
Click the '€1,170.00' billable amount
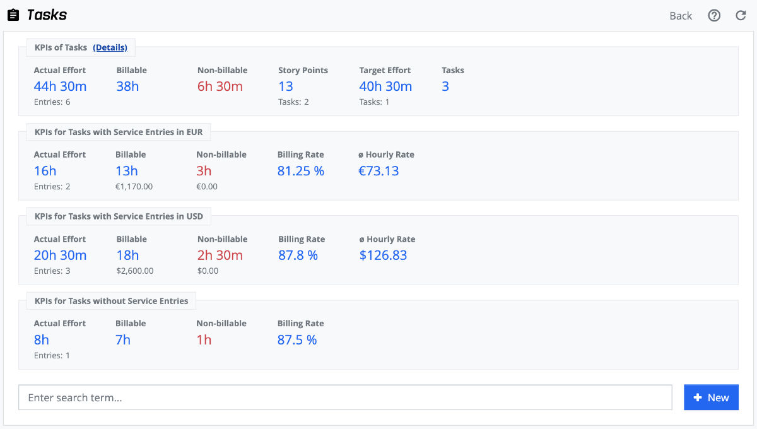point(134,187)
